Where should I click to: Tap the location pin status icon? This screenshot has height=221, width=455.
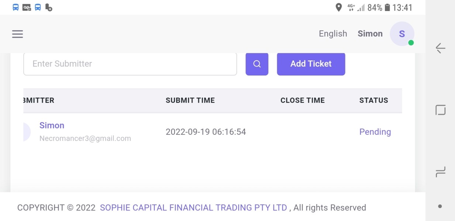pyautogui.click(x=338, y=7)
